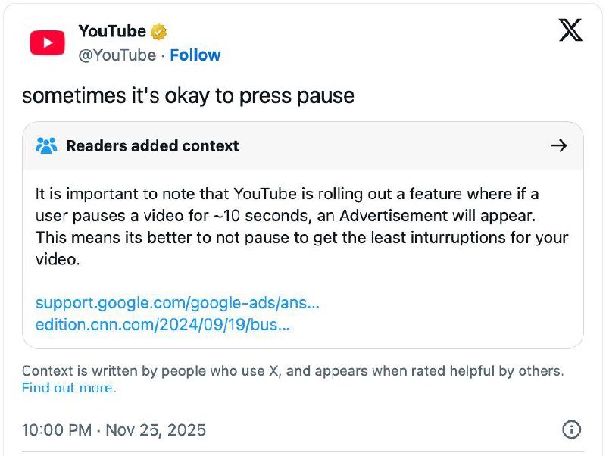The width and height of the screenshot is (606, 456).
Task: Click the 'Context is written by people' disclaimer
Action: tap(292, 371)
